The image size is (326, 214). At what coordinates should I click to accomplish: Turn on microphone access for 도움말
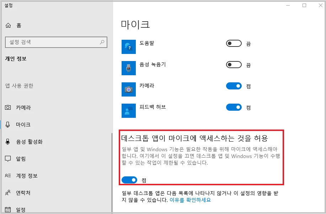point(234,43)
